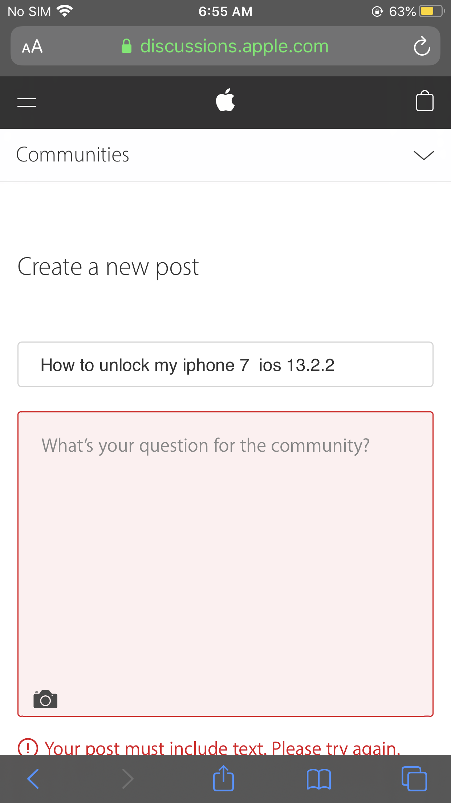Focus the question for the community text area

pos(225,564)
